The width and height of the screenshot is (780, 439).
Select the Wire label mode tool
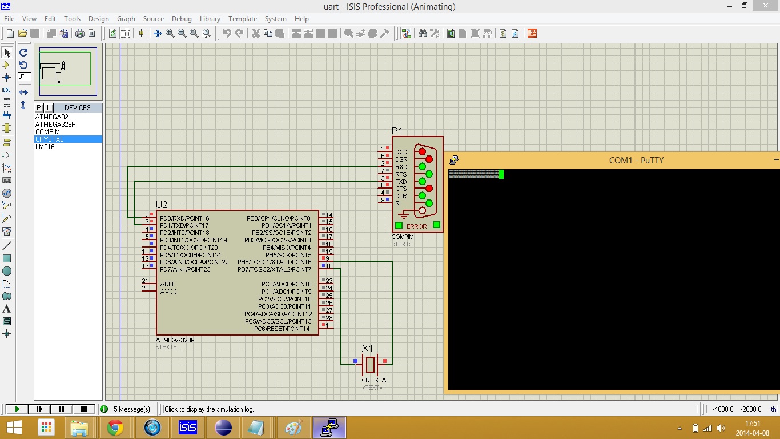(7, 90)
